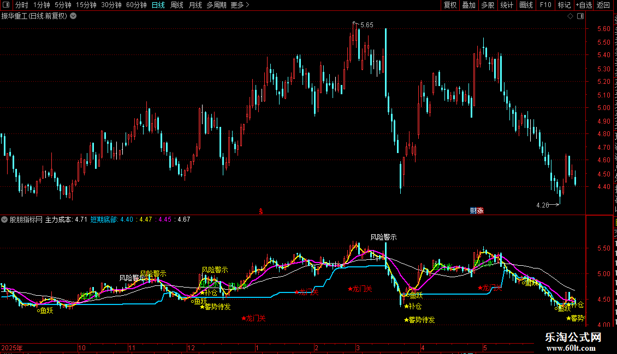Click the ★蓄势待发 label below ★补仓 near April
Image resolution: width=617 pixels, height=354 pixels.
pos(419,320)
